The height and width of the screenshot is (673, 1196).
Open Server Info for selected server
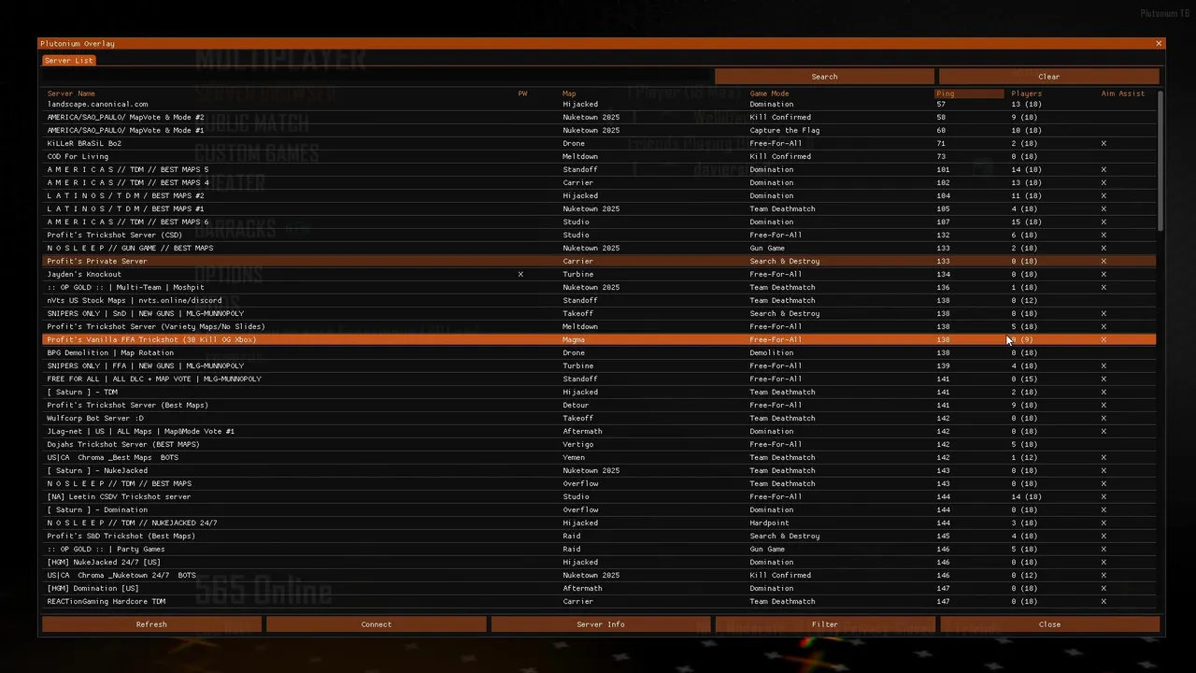click(x=600, y=624)
